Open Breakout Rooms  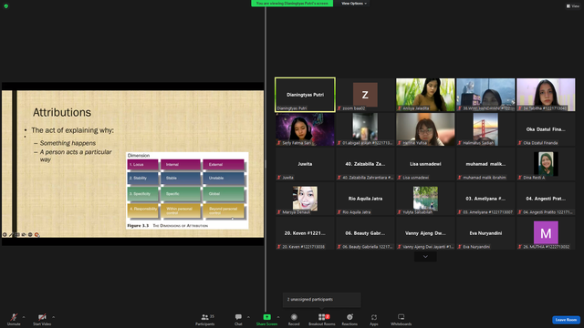[322, 319]
